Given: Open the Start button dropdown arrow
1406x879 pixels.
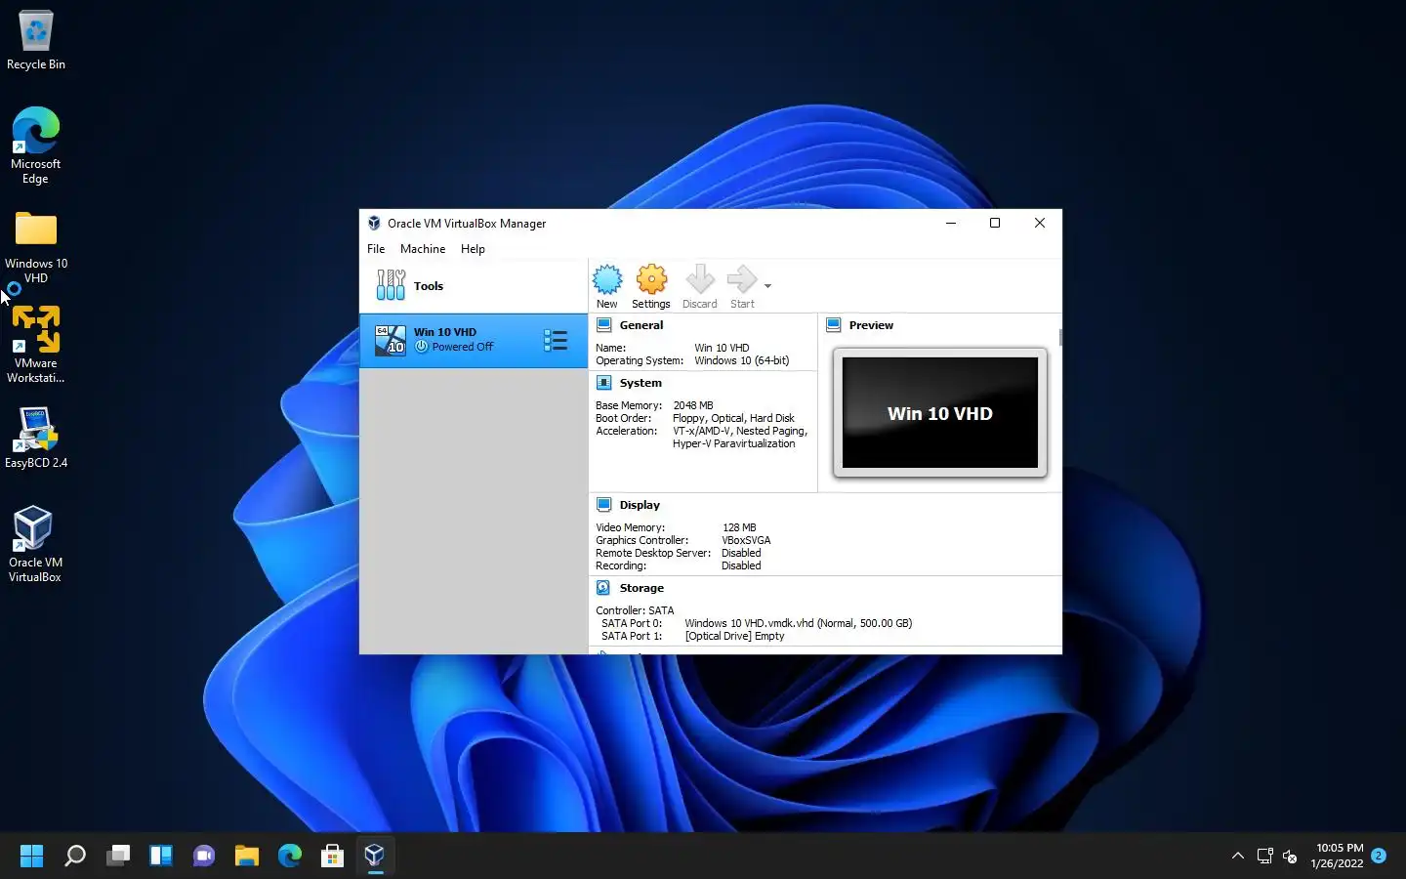Looking at the screenshot, I should point(767,286).
